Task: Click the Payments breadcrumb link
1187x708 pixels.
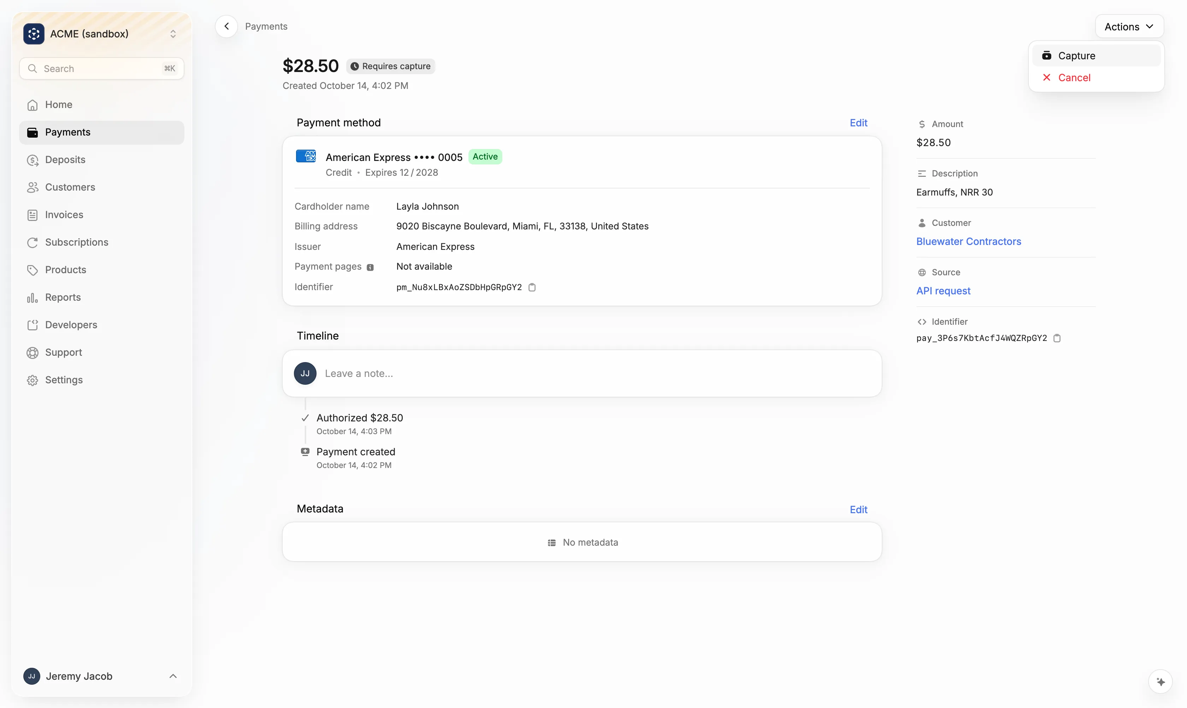Action: [266, 26]
